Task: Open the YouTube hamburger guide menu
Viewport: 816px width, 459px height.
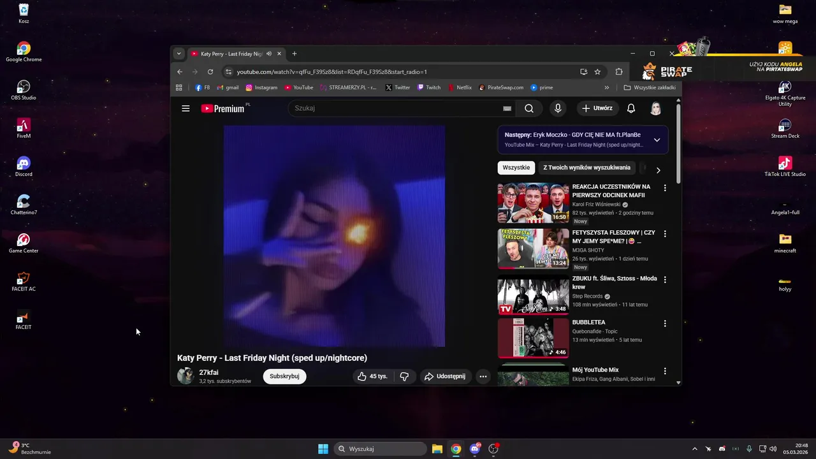Action: 186,108
